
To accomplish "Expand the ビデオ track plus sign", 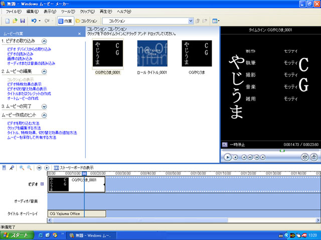I will [x=42, y=184].
